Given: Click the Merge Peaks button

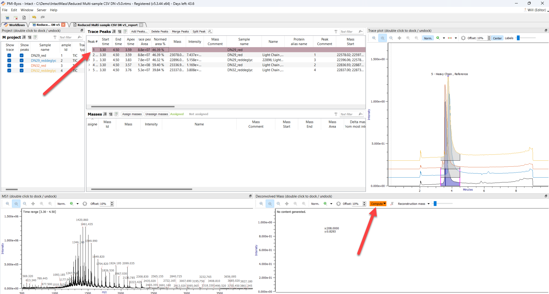Looking at the screenshot, I should point(180,31).
